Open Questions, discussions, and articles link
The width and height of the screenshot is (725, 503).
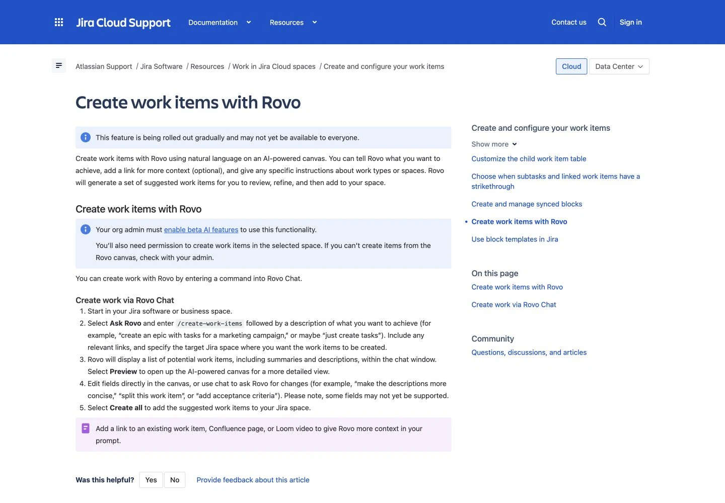click(529, 353)
